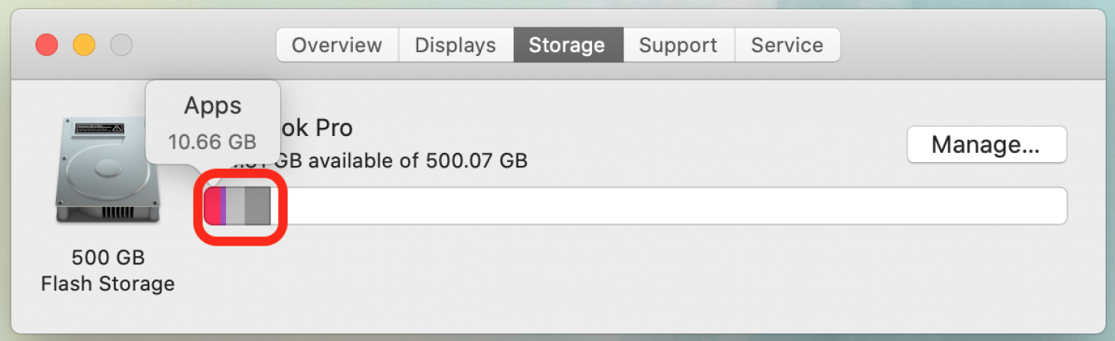Show the Service tab

[787, 45]
